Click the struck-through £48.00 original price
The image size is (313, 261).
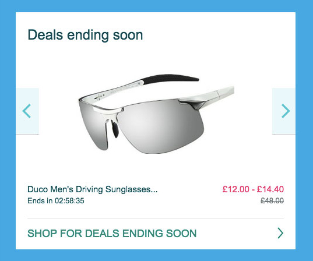272,200
